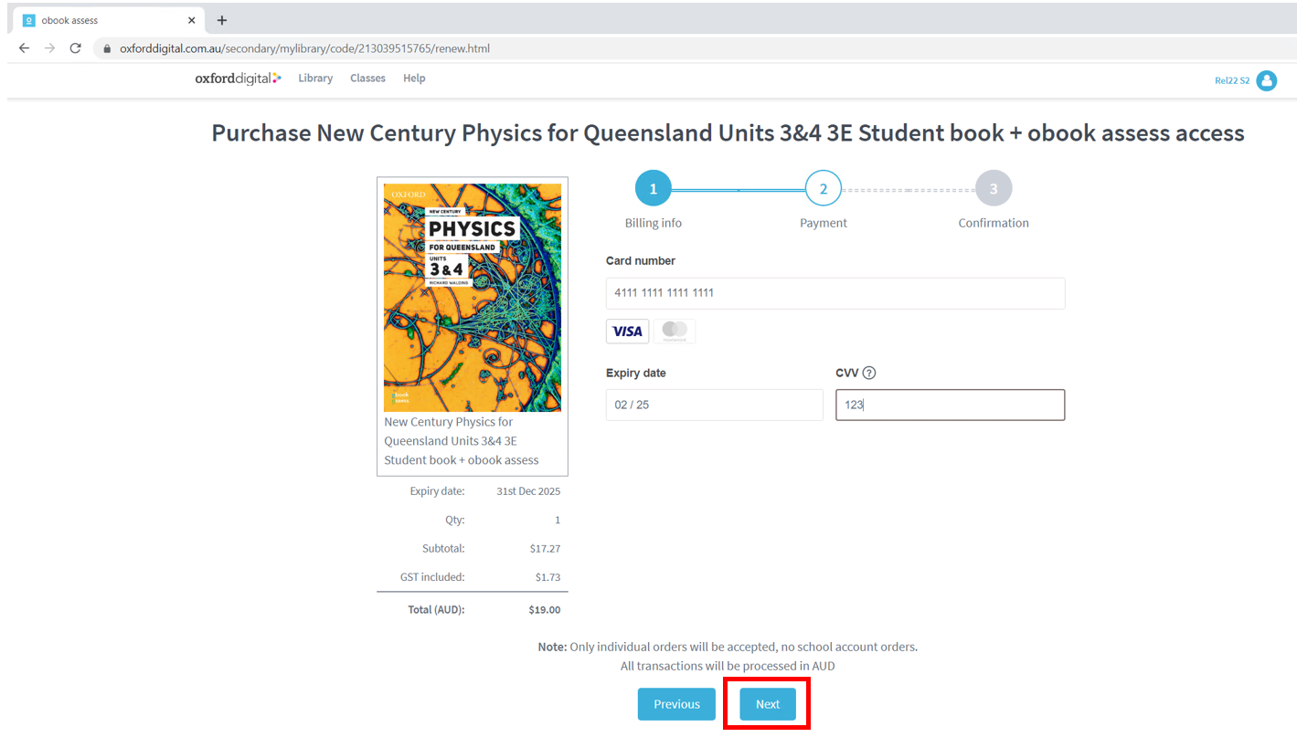Click the Physics book cover thumbnail
The height and width of the screenshot is (748, 1297).
[472, 298]
